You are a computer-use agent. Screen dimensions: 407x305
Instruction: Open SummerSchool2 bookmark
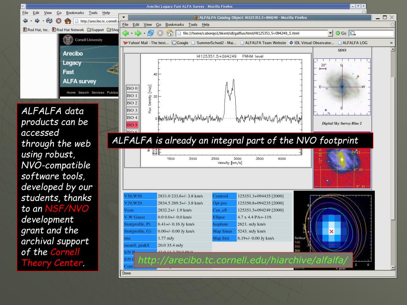pos(214,43)
